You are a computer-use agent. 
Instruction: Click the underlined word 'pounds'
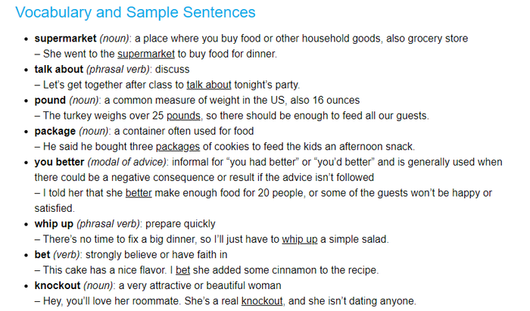(183, 116)
